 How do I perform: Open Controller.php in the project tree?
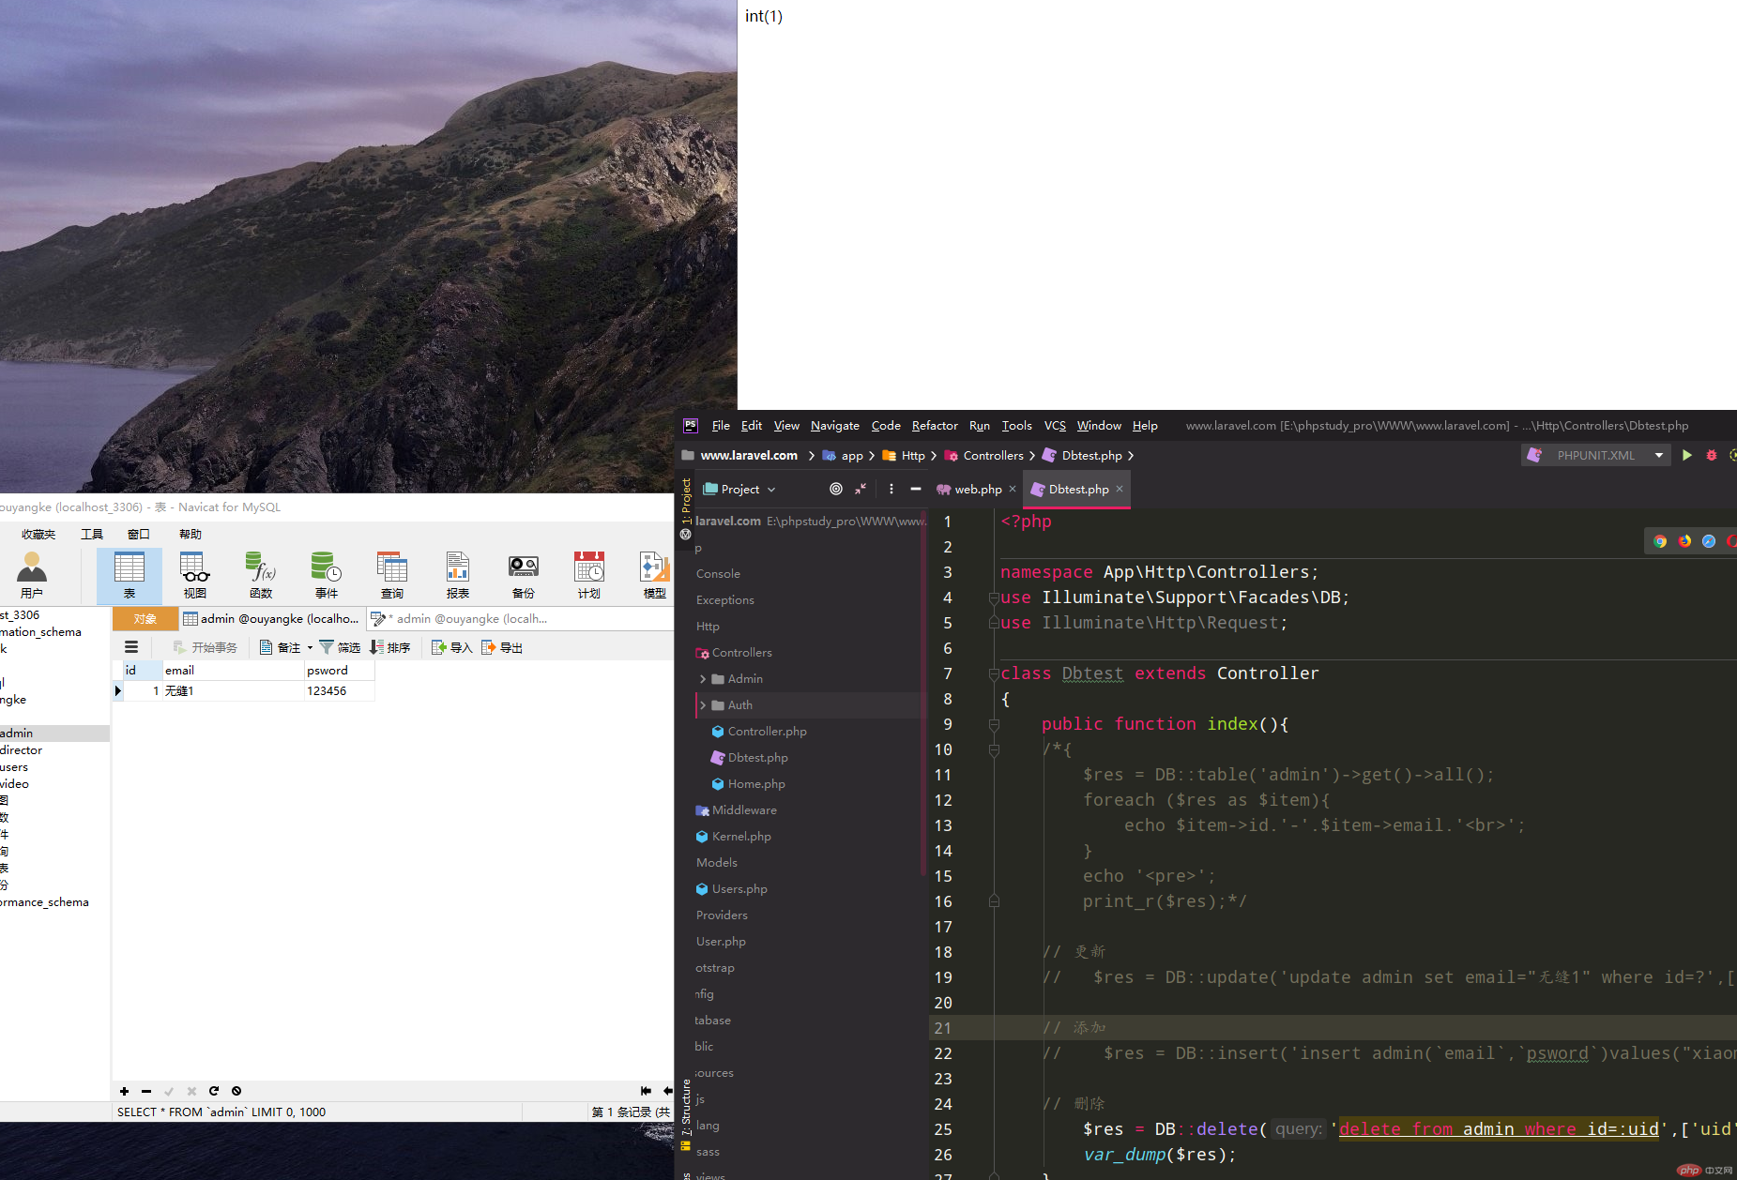pyautogui.click(x=767, y=731)
